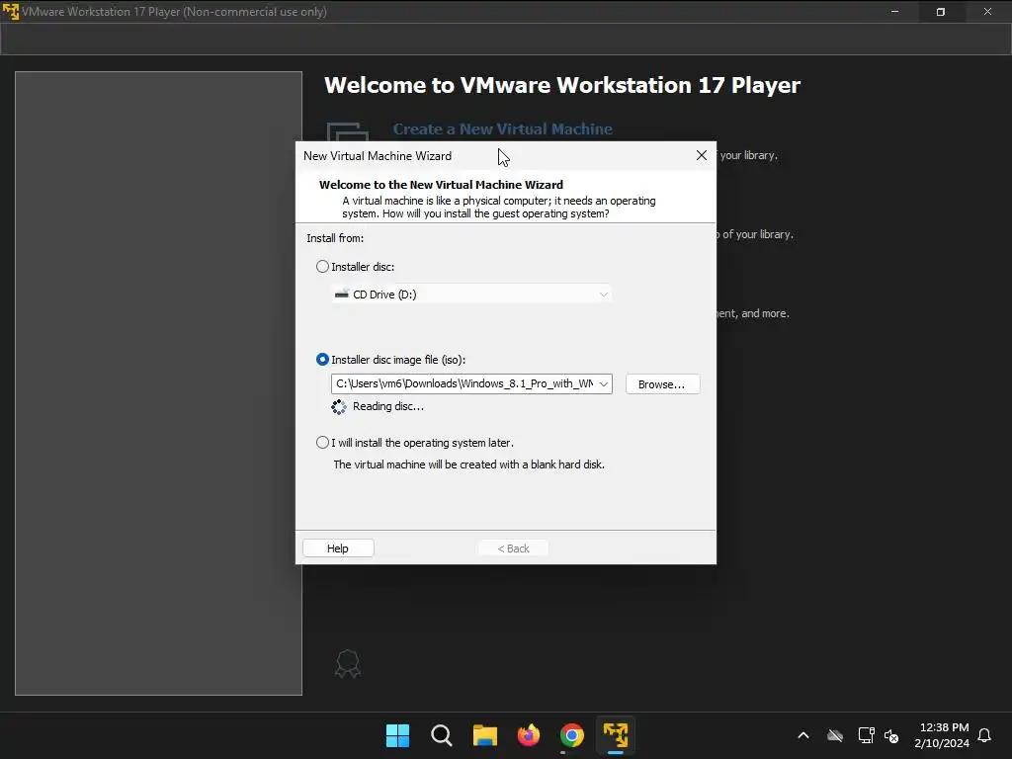Show hidden system tray icons
Viewport: 1012px width, 759px height.
click(803, 735)
